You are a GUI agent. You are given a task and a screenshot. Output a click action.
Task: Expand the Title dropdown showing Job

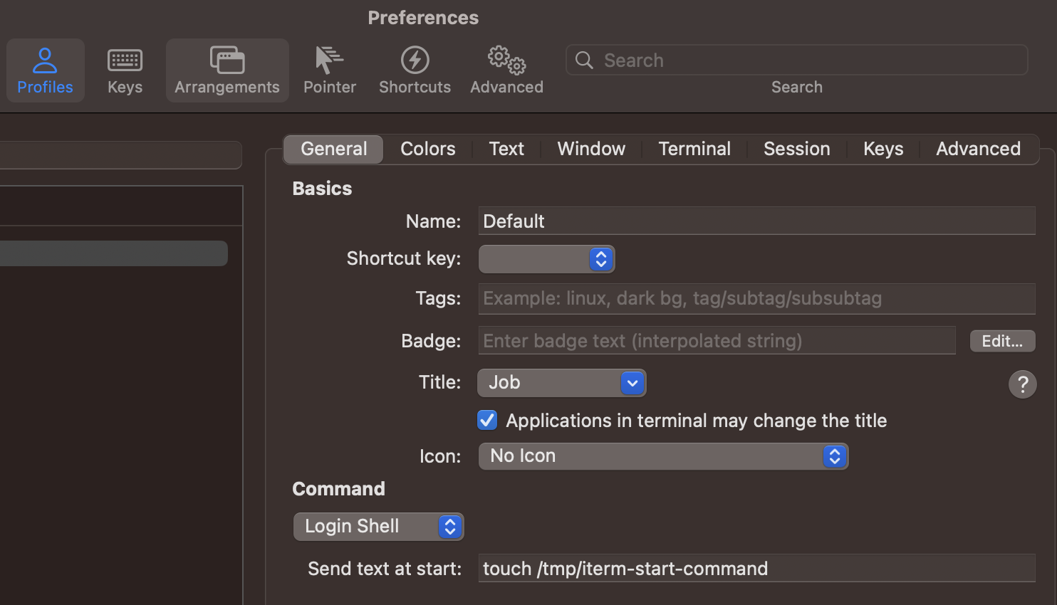tap(561, 383)
